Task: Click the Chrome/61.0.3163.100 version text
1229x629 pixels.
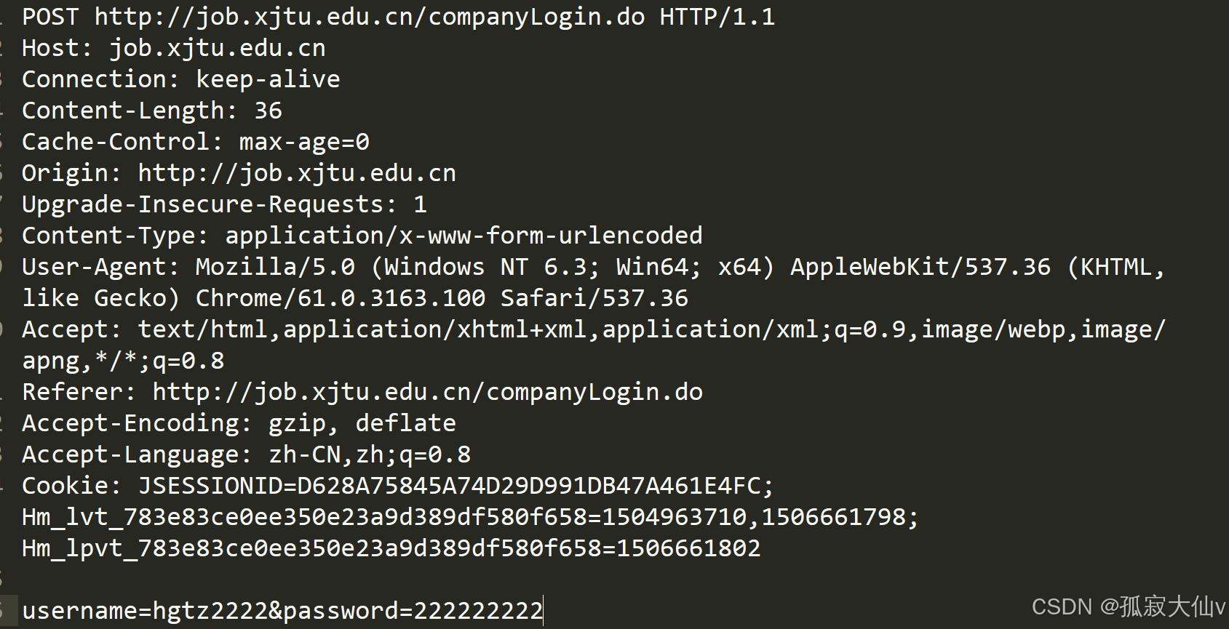Action: click(340, 298)
